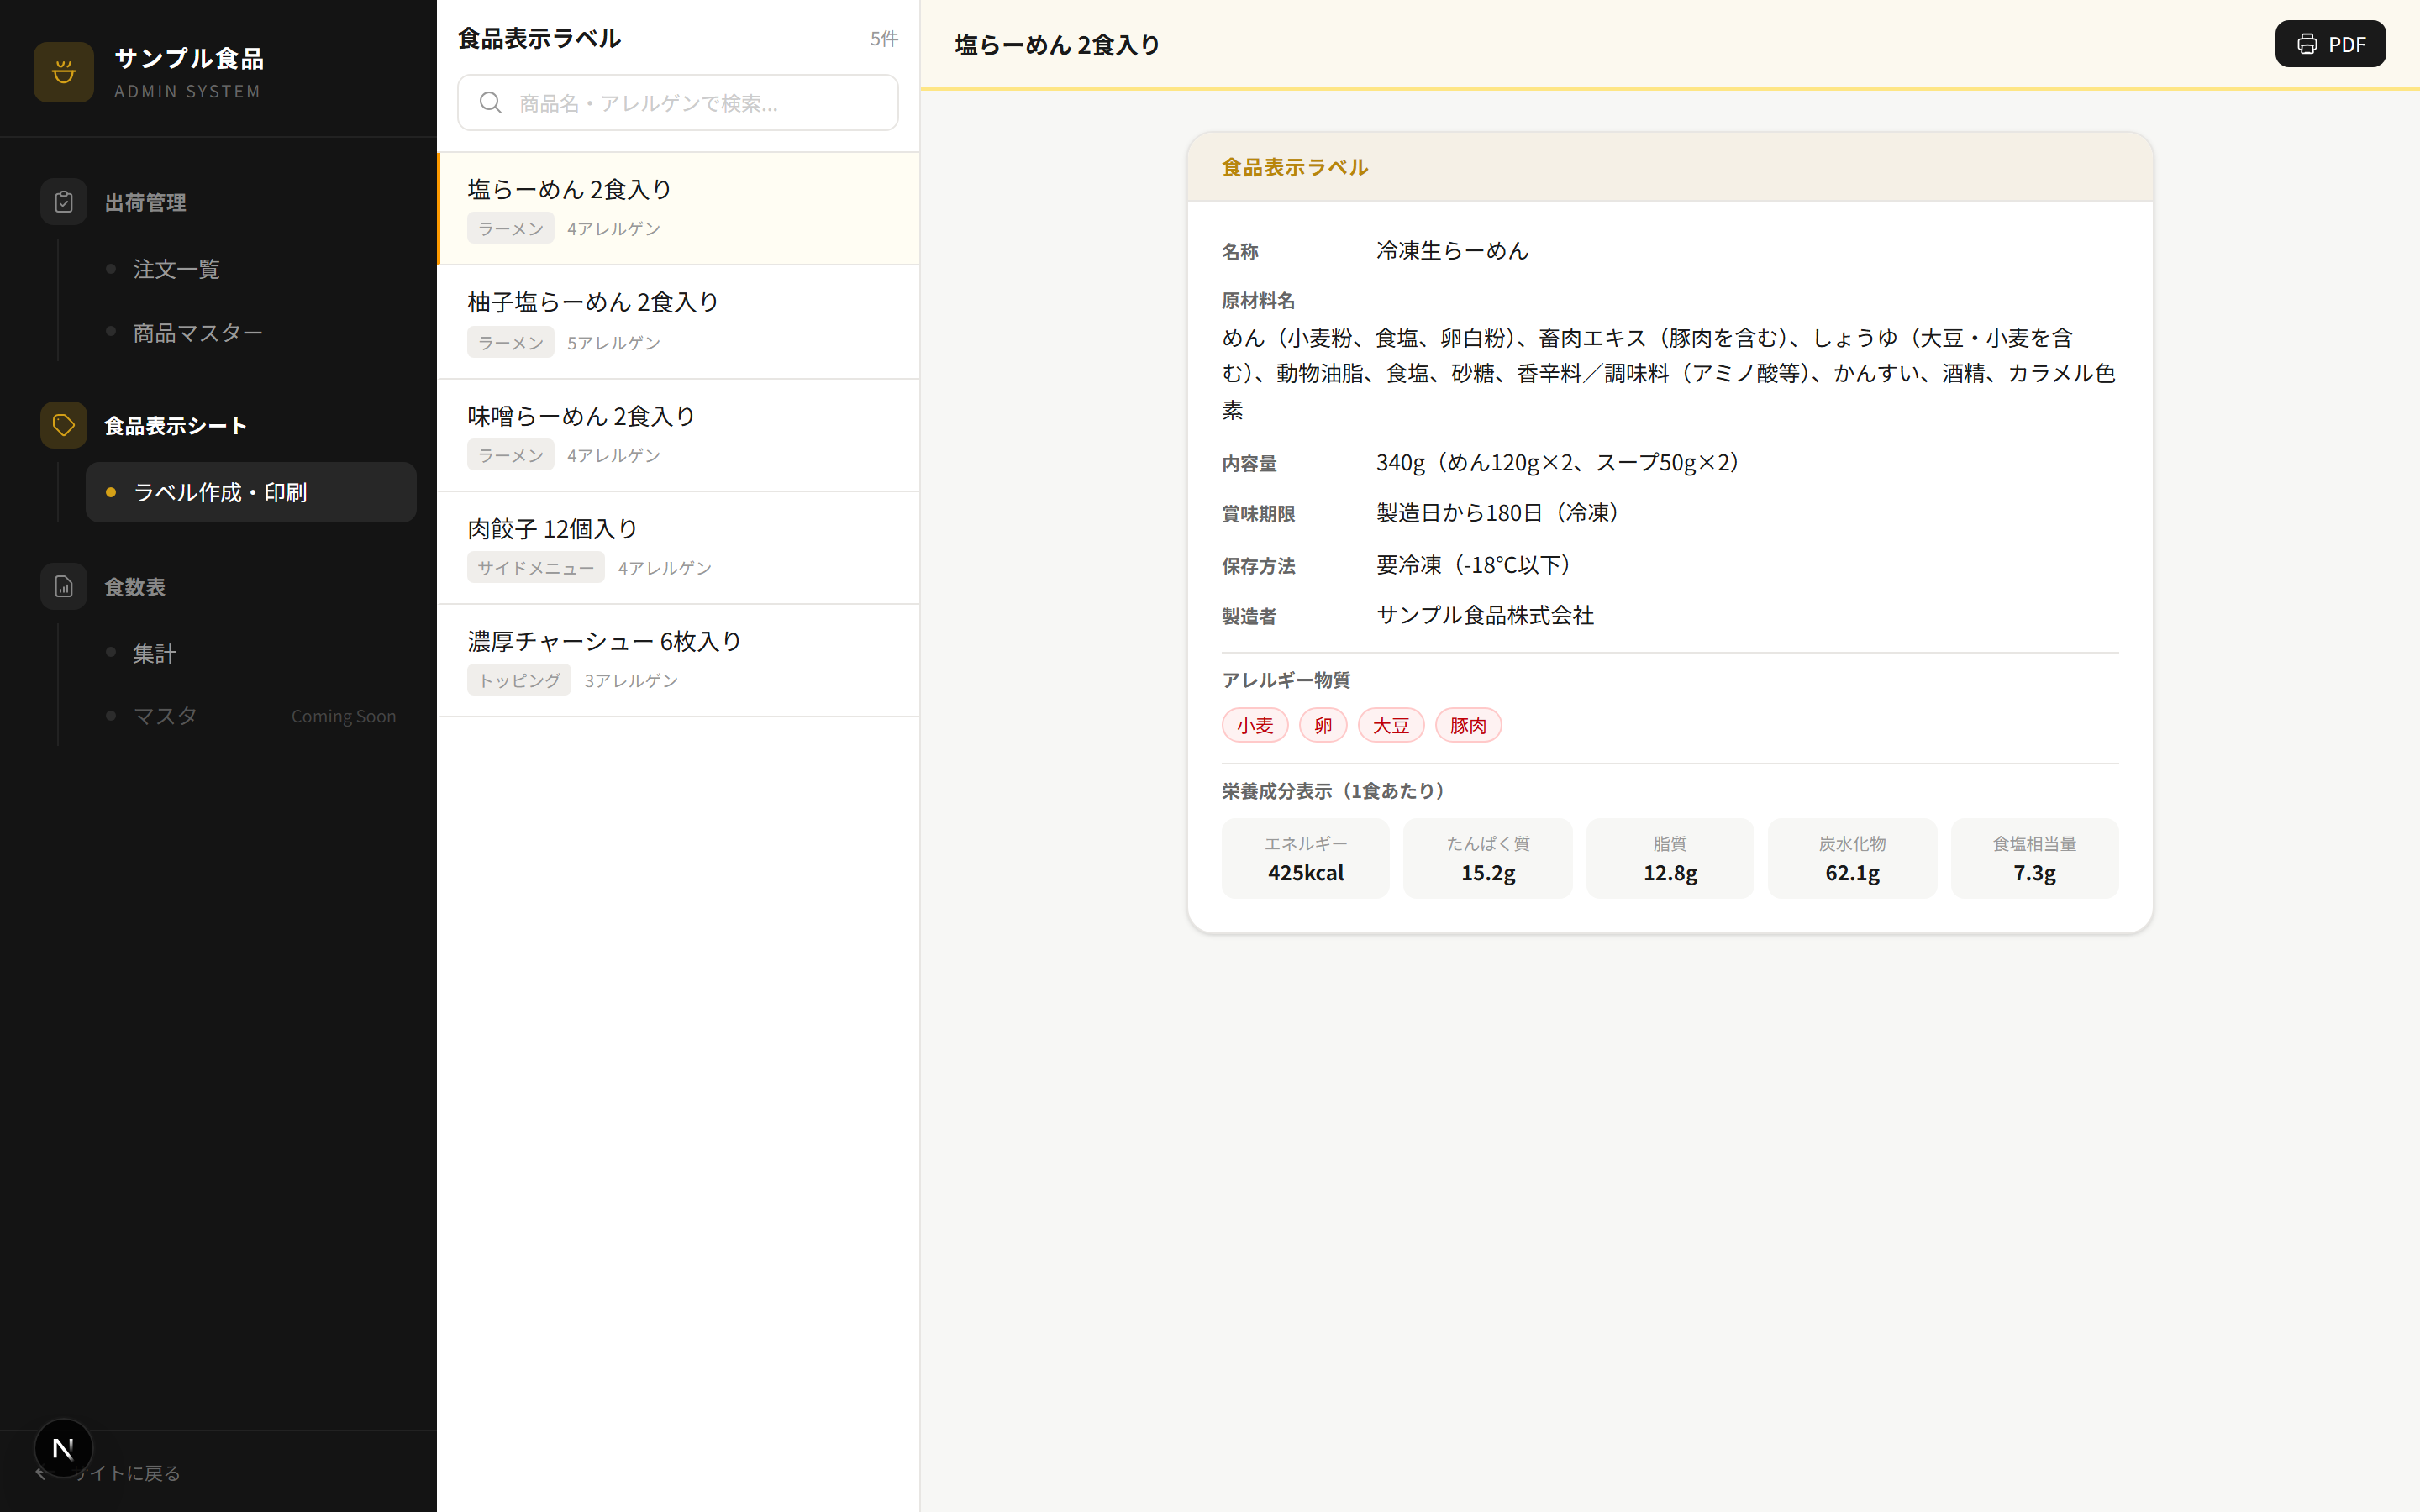Click the サイトに戻る link

[108, 1472]
